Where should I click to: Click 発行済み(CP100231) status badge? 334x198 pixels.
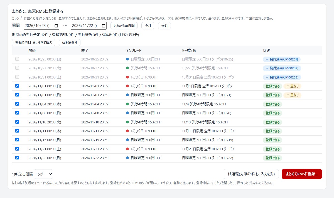pos(282,59)
